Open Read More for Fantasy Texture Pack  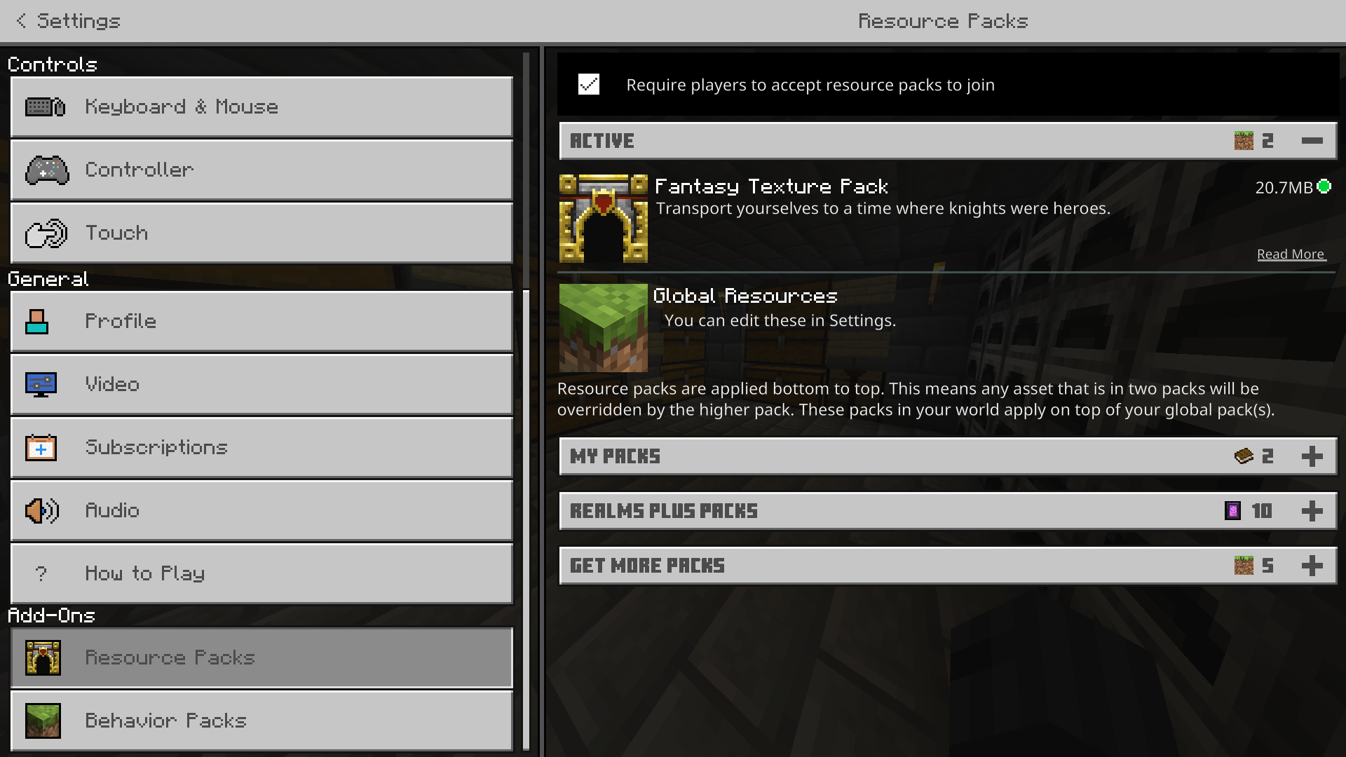pyautogui.click(x=1291, y=254)
